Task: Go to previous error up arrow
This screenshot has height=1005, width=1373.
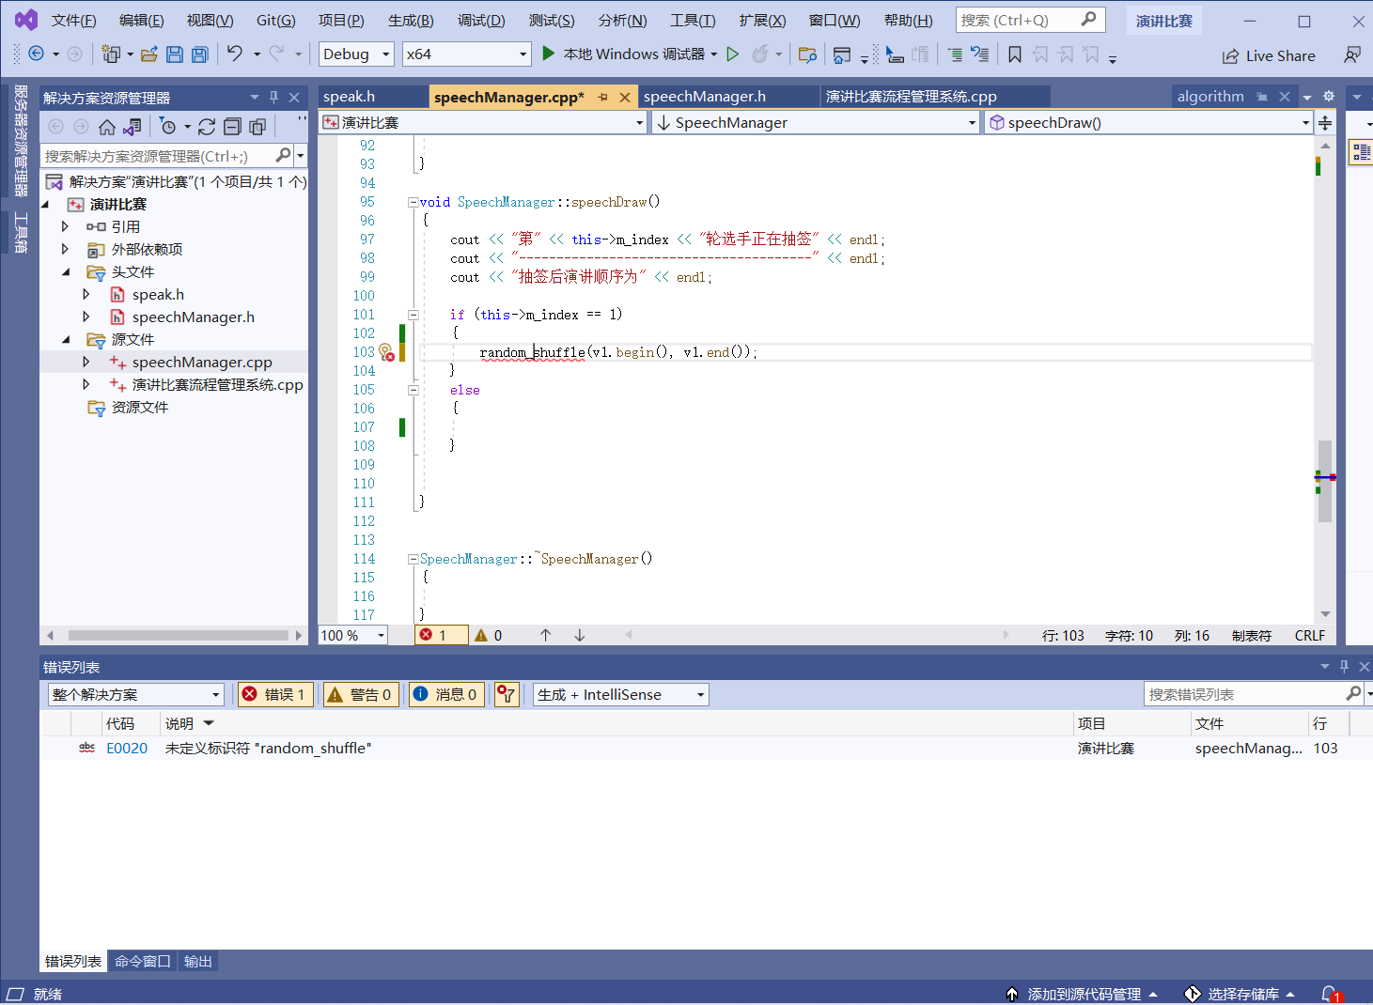Action: coord(546,636)
